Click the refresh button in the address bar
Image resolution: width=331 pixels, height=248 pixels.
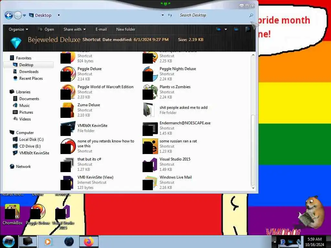pyautogui.click(x=170, y=15)
